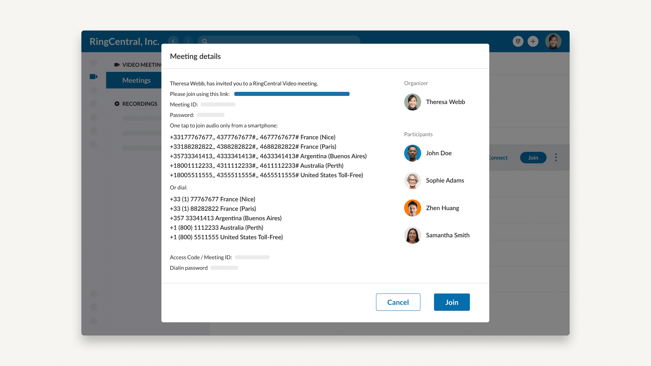Click the recordings play icon
The image size is (651, 366).
[117, 104]
